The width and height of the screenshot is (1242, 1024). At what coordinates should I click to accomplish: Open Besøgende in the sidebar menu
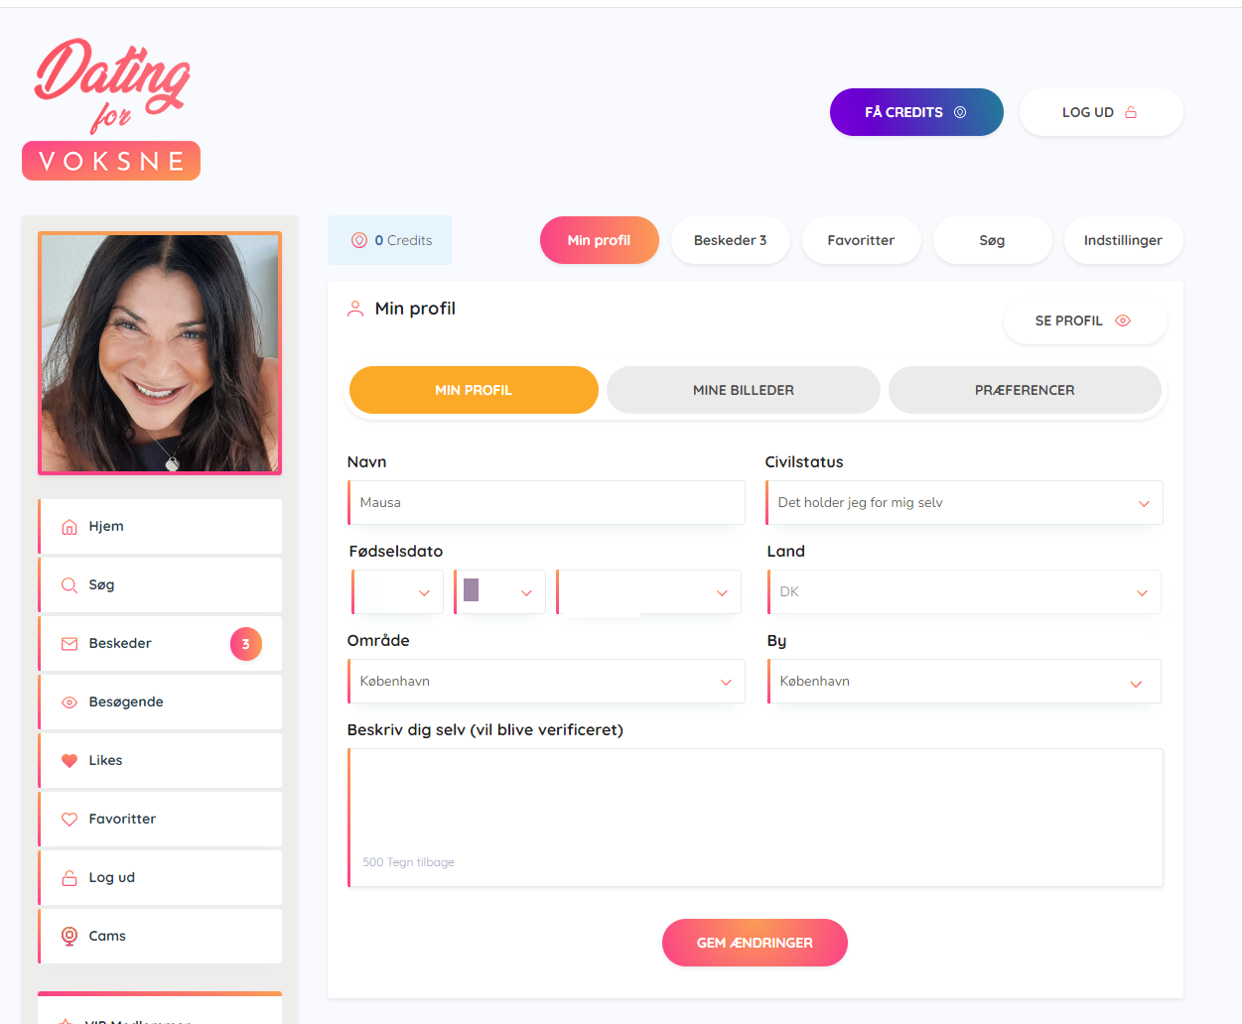(160, 703)
